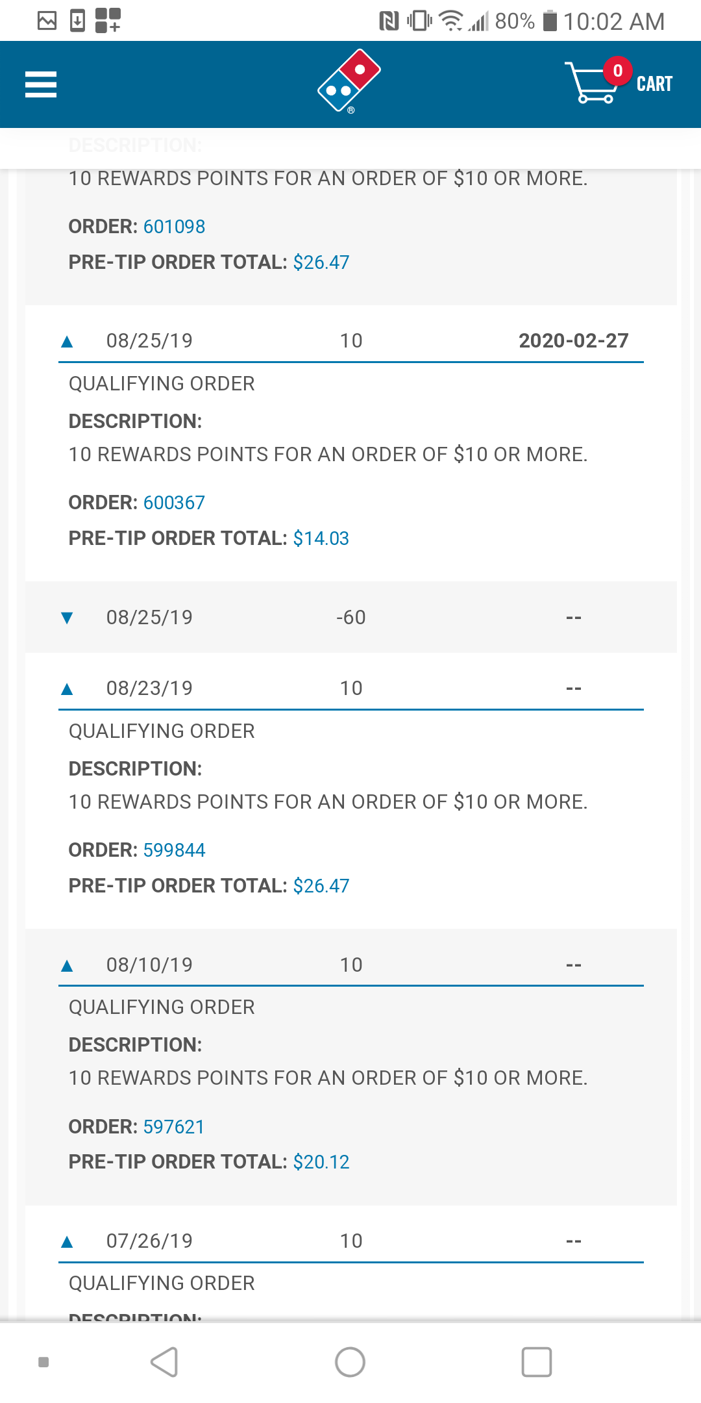Open the CART label in the header

[654, 84]
